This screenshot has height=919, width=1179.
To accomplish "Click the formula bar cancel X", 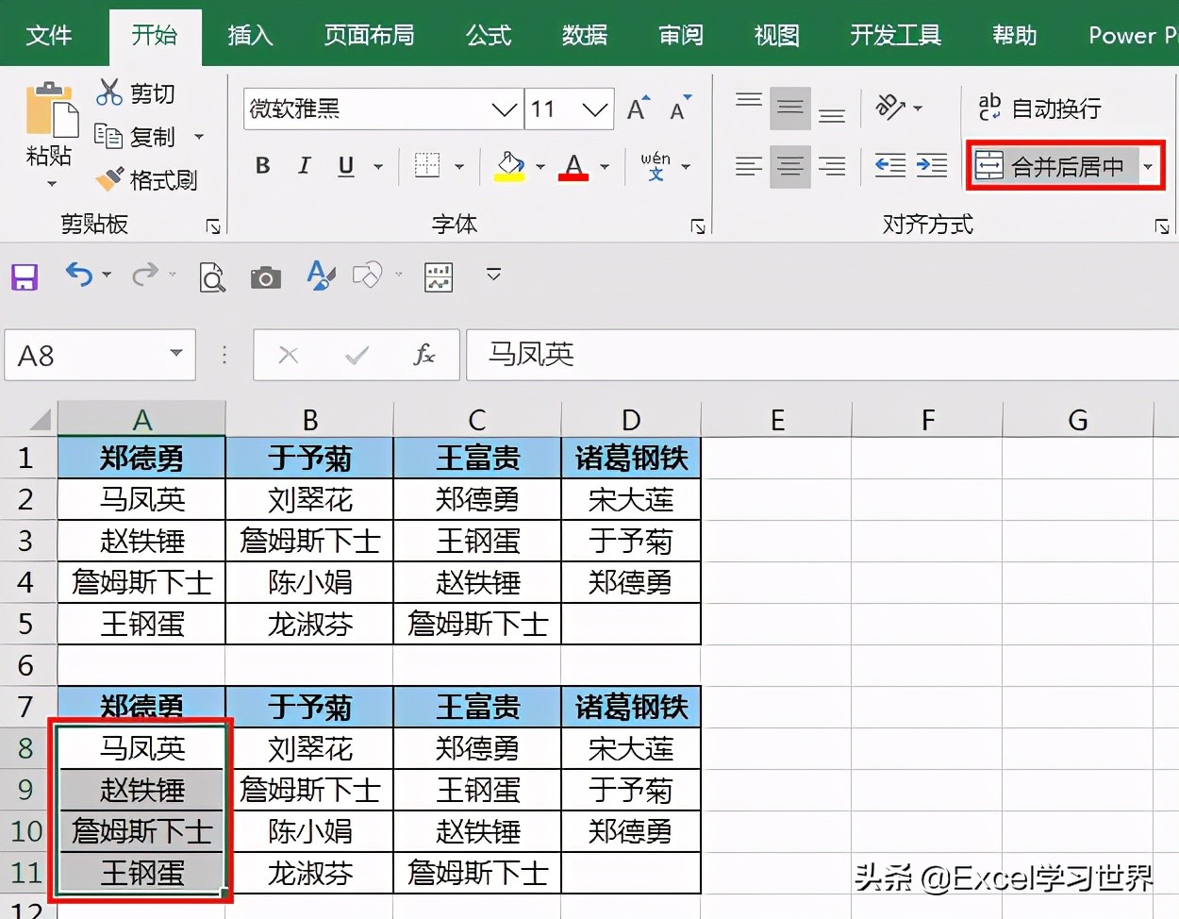I will (x=289, y=355).
